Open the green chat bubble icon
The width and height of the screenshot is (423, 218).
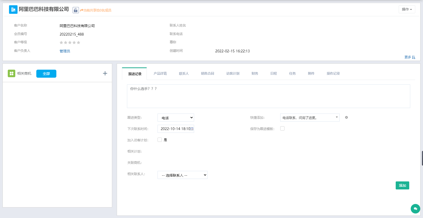[415, 209]
